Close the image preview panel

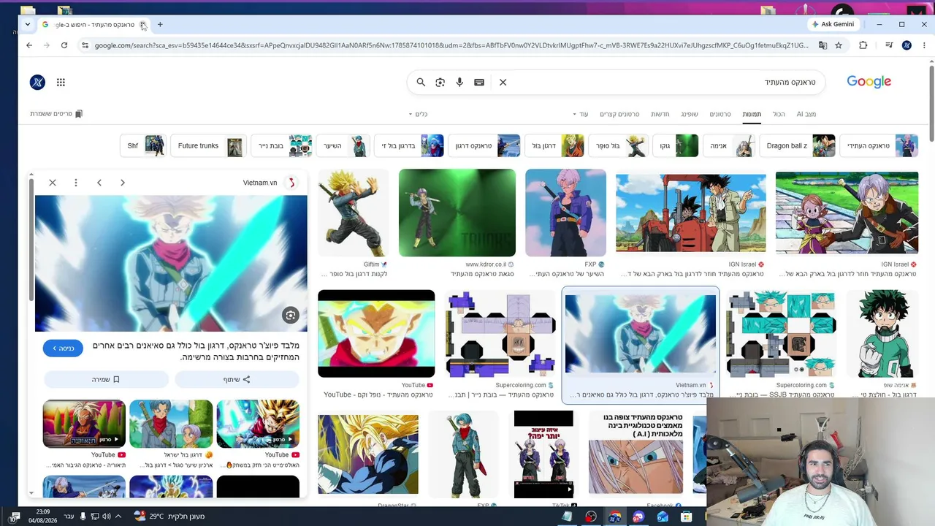pos(53,183)
